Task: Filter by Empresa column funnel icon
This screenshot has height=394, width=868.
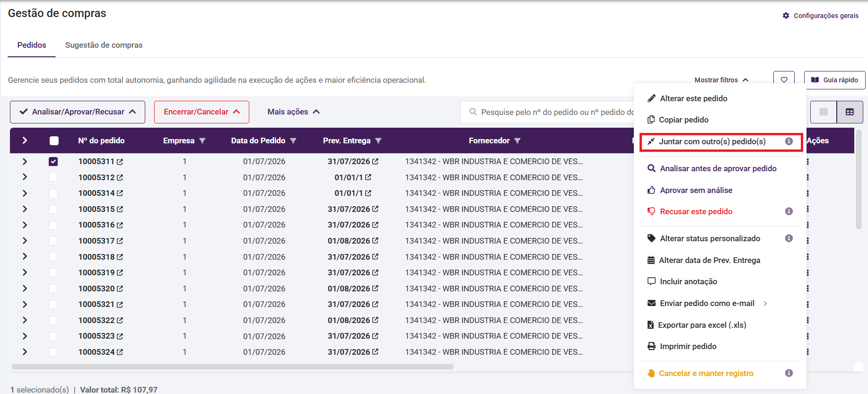Action: [202, 141]
